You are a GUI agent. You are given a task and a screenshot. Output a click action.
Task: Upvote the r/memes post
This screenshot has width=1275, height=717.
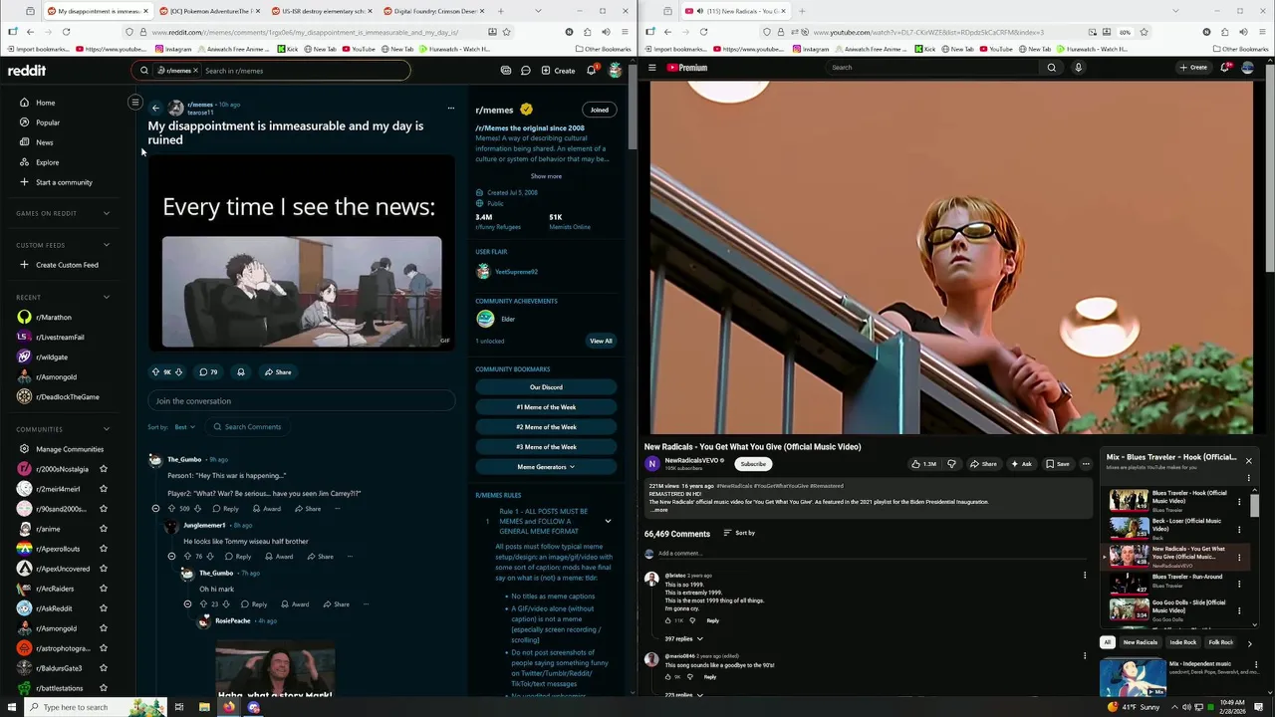tap(155, 372)
